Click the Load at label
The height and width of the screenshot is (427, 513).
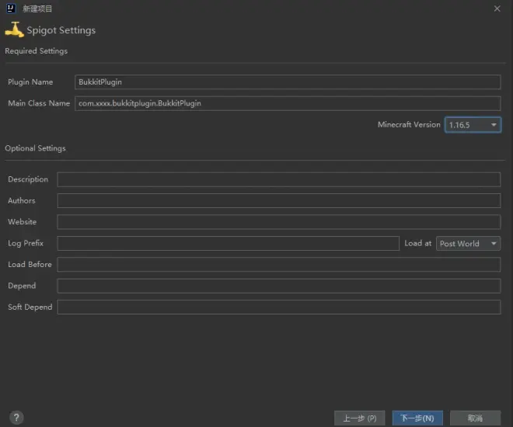[x=418, y=243]
